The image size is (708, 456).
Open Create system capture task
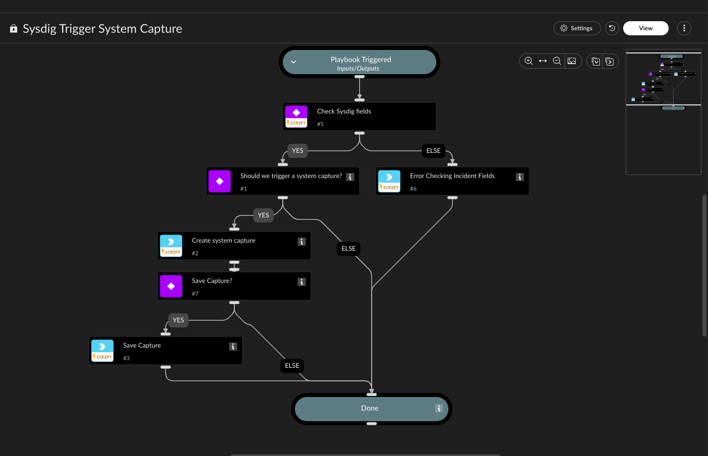(x=234, y=246)
